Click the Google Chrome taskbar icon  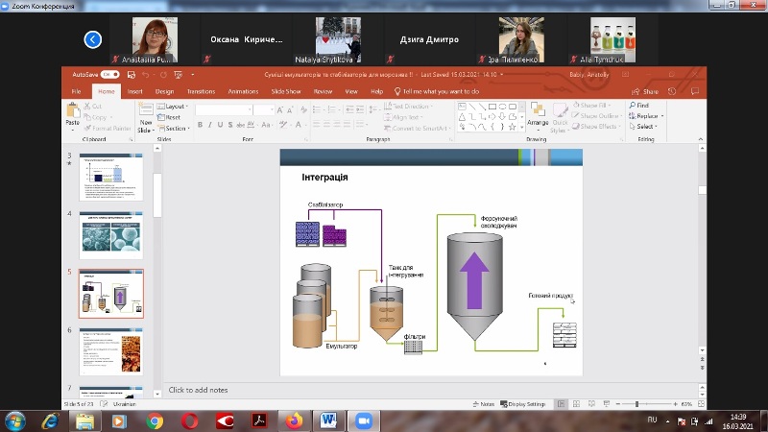point(155,420)
